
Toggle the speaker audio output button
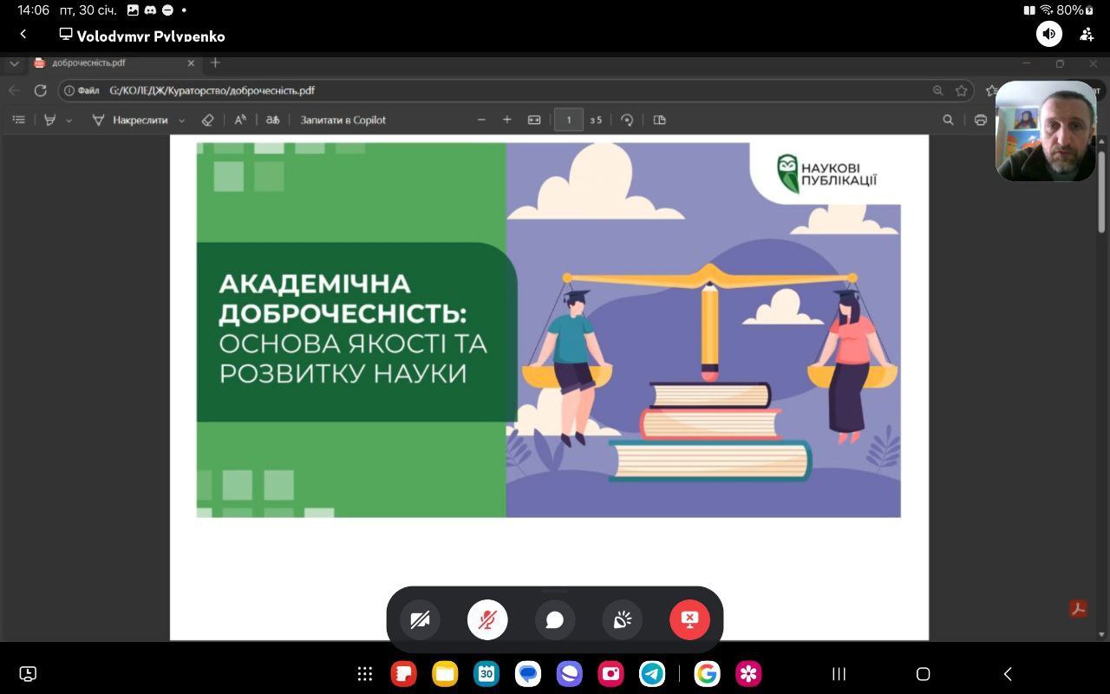click(x=1049, y=34)
